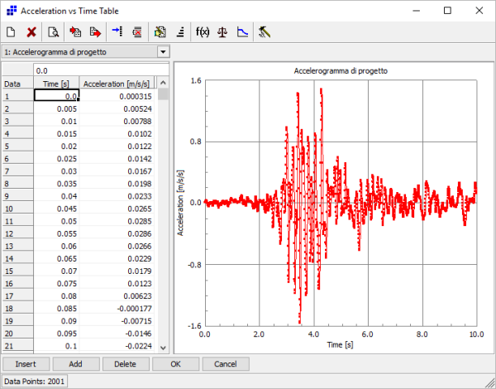The height and width of the screenshot is (389, 496).
Task: Click the red X delete table icon
Action: click(x=31, y=33)
